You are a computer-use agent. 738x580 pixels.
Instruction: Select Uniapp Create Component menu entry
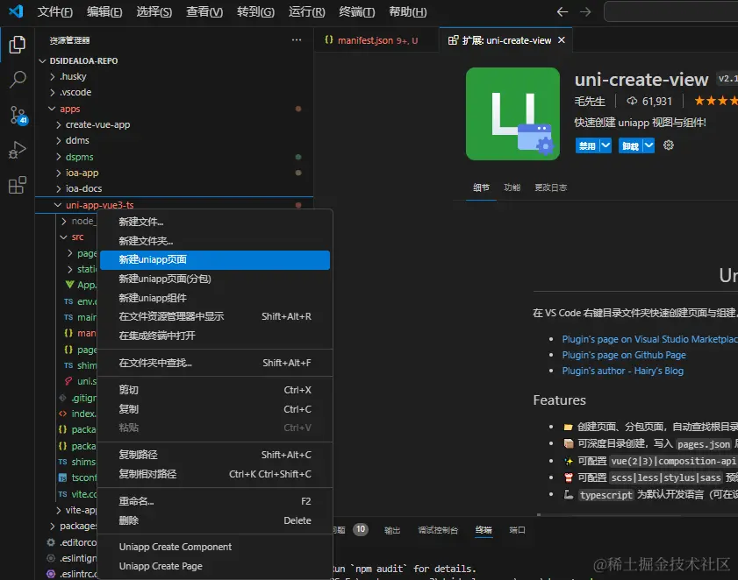215,547
